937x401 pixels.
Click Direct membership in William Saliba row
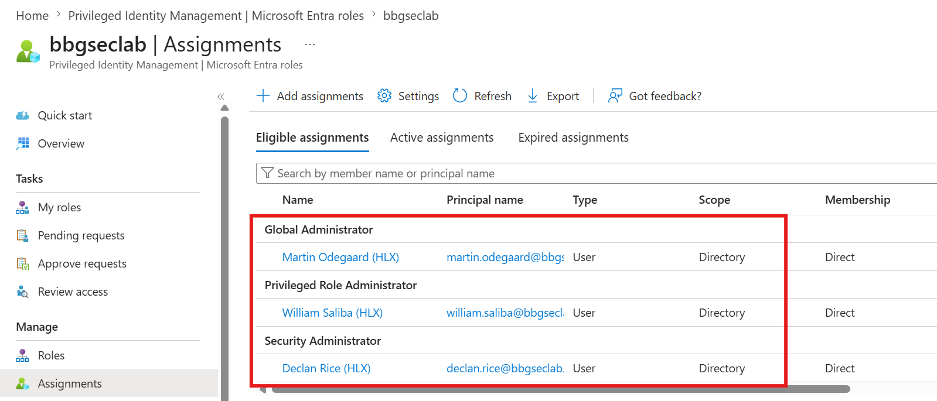(840, 313)
